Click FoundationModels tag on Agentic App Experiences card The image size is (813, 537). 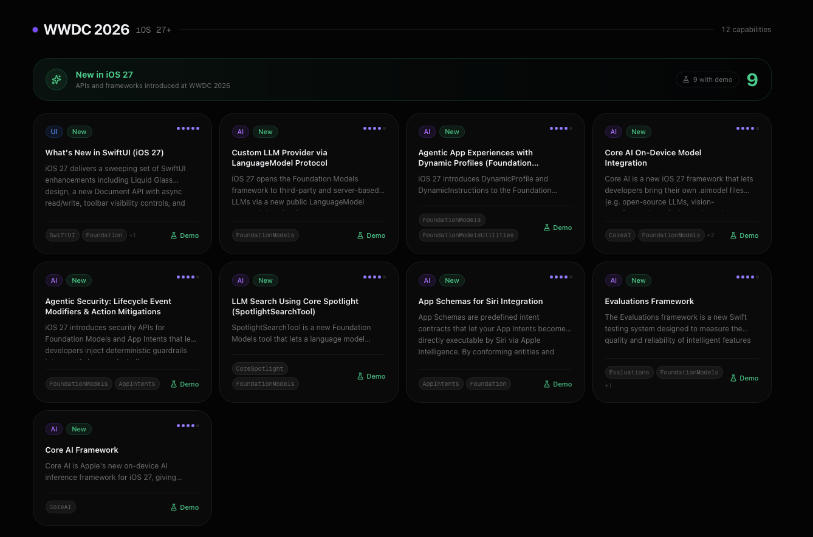coord(452,220)
